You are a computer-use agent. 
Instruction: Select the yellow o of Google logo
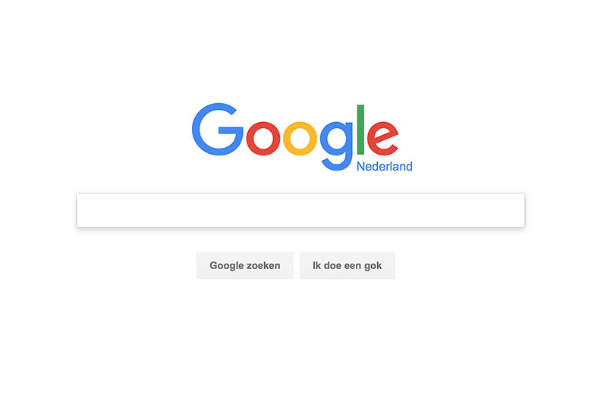(x=300, y=138)
